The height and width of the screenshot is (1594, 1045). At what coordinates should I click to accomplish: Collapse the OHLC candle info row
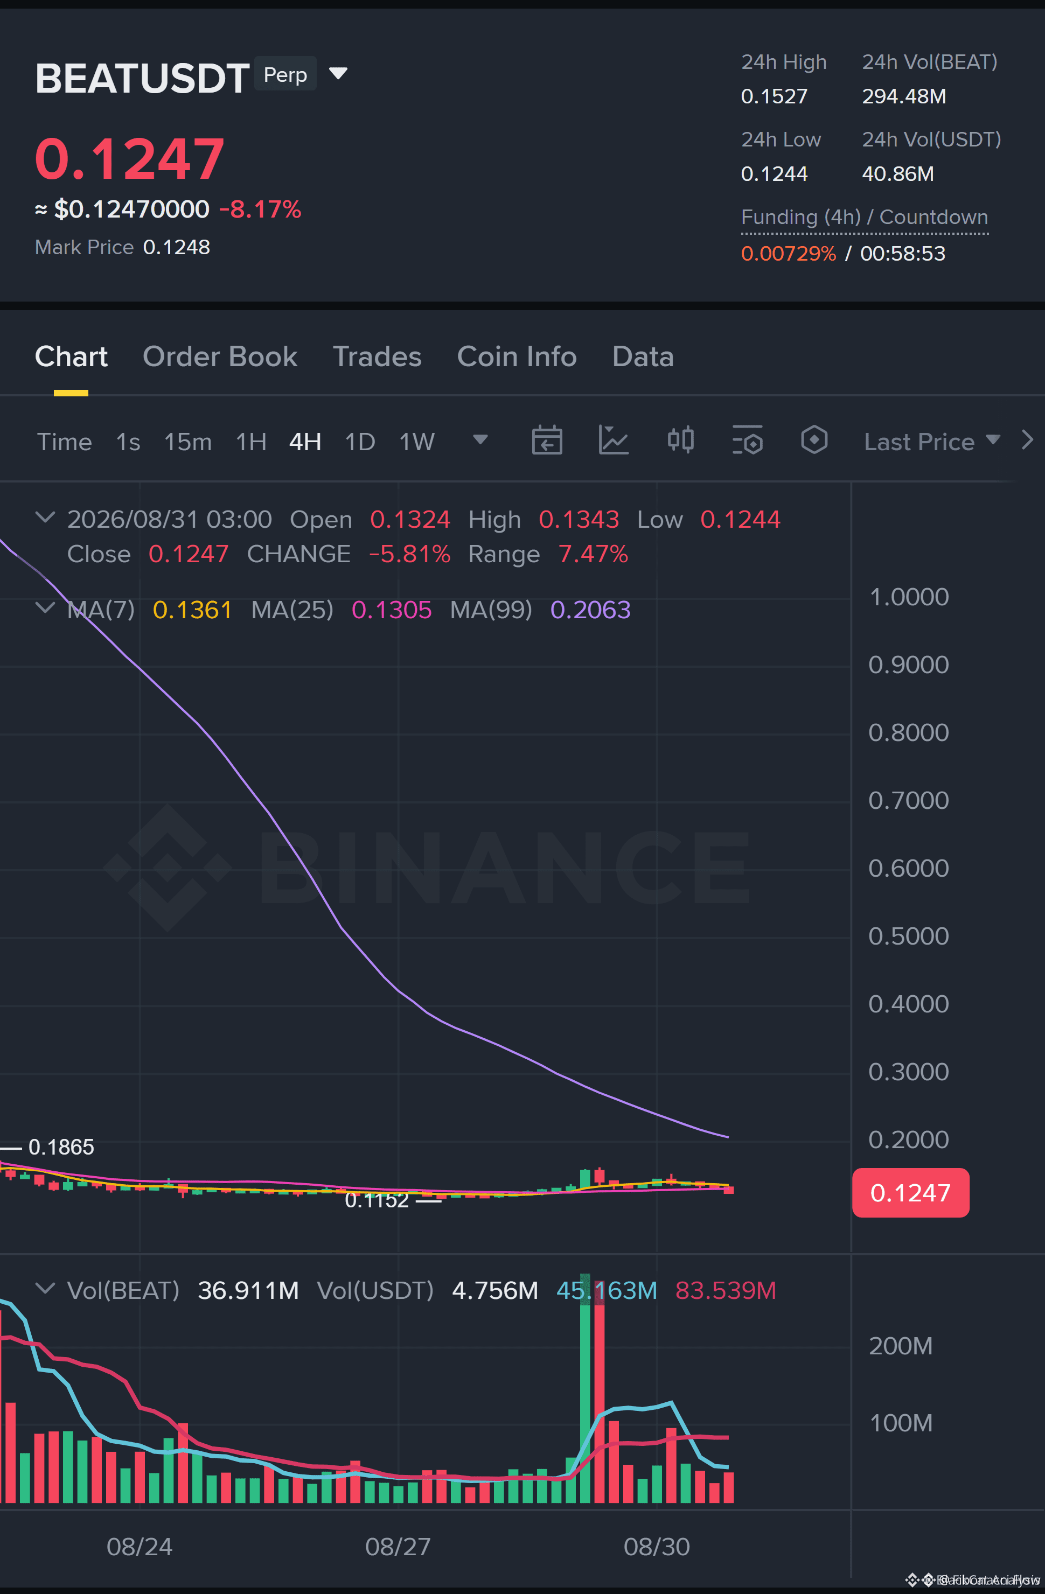pos(45,517)
